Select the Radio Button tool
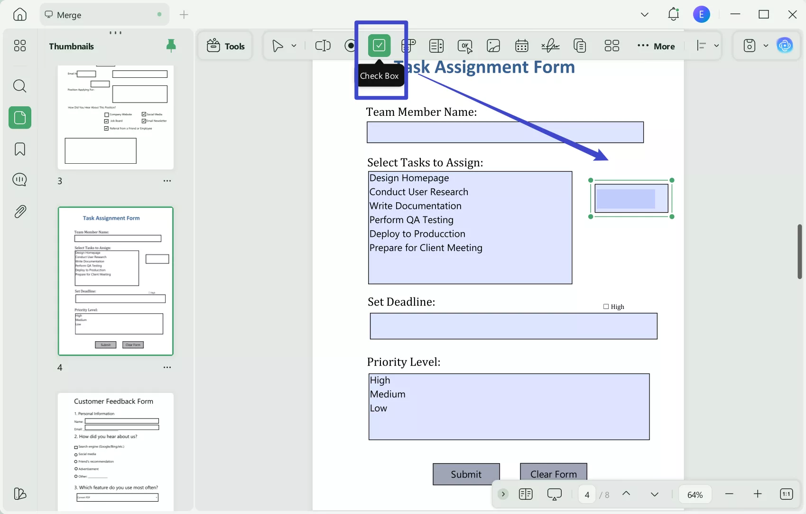This screenshot has height=514, width=806. (350, 46)
